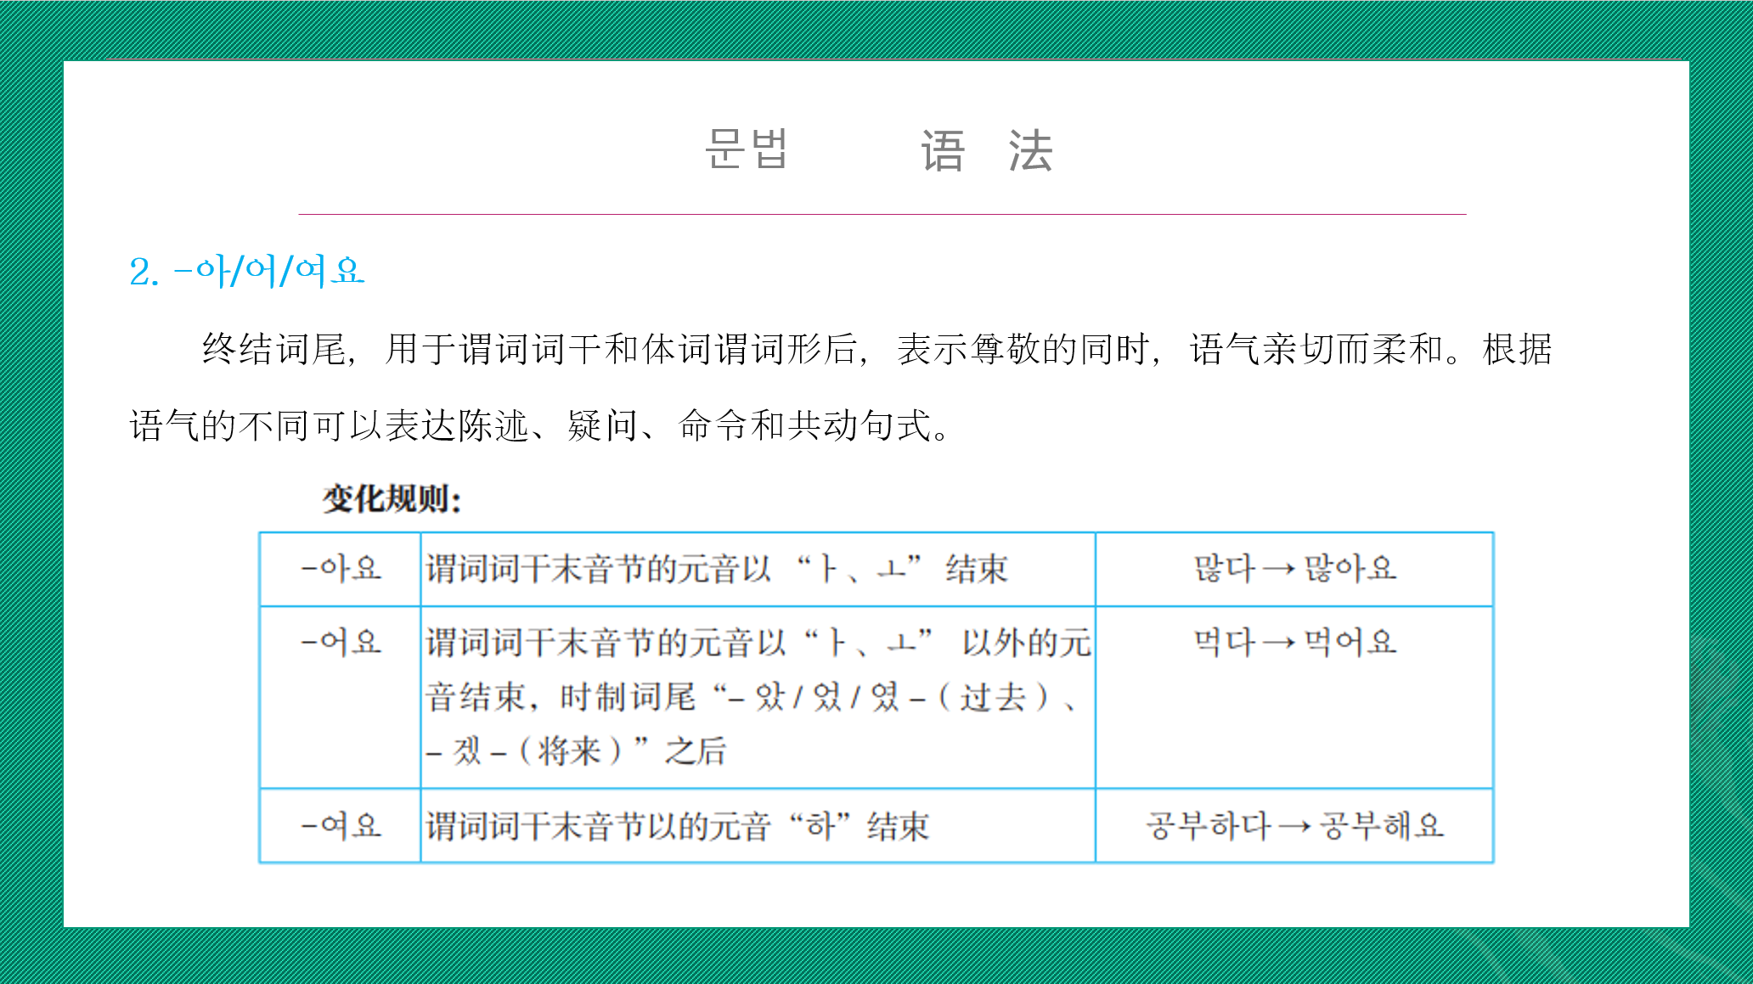The height and width of the screenshot is (984, 1753).
Task: Select the table cell -어요
Action: click(x=341, y=643)
